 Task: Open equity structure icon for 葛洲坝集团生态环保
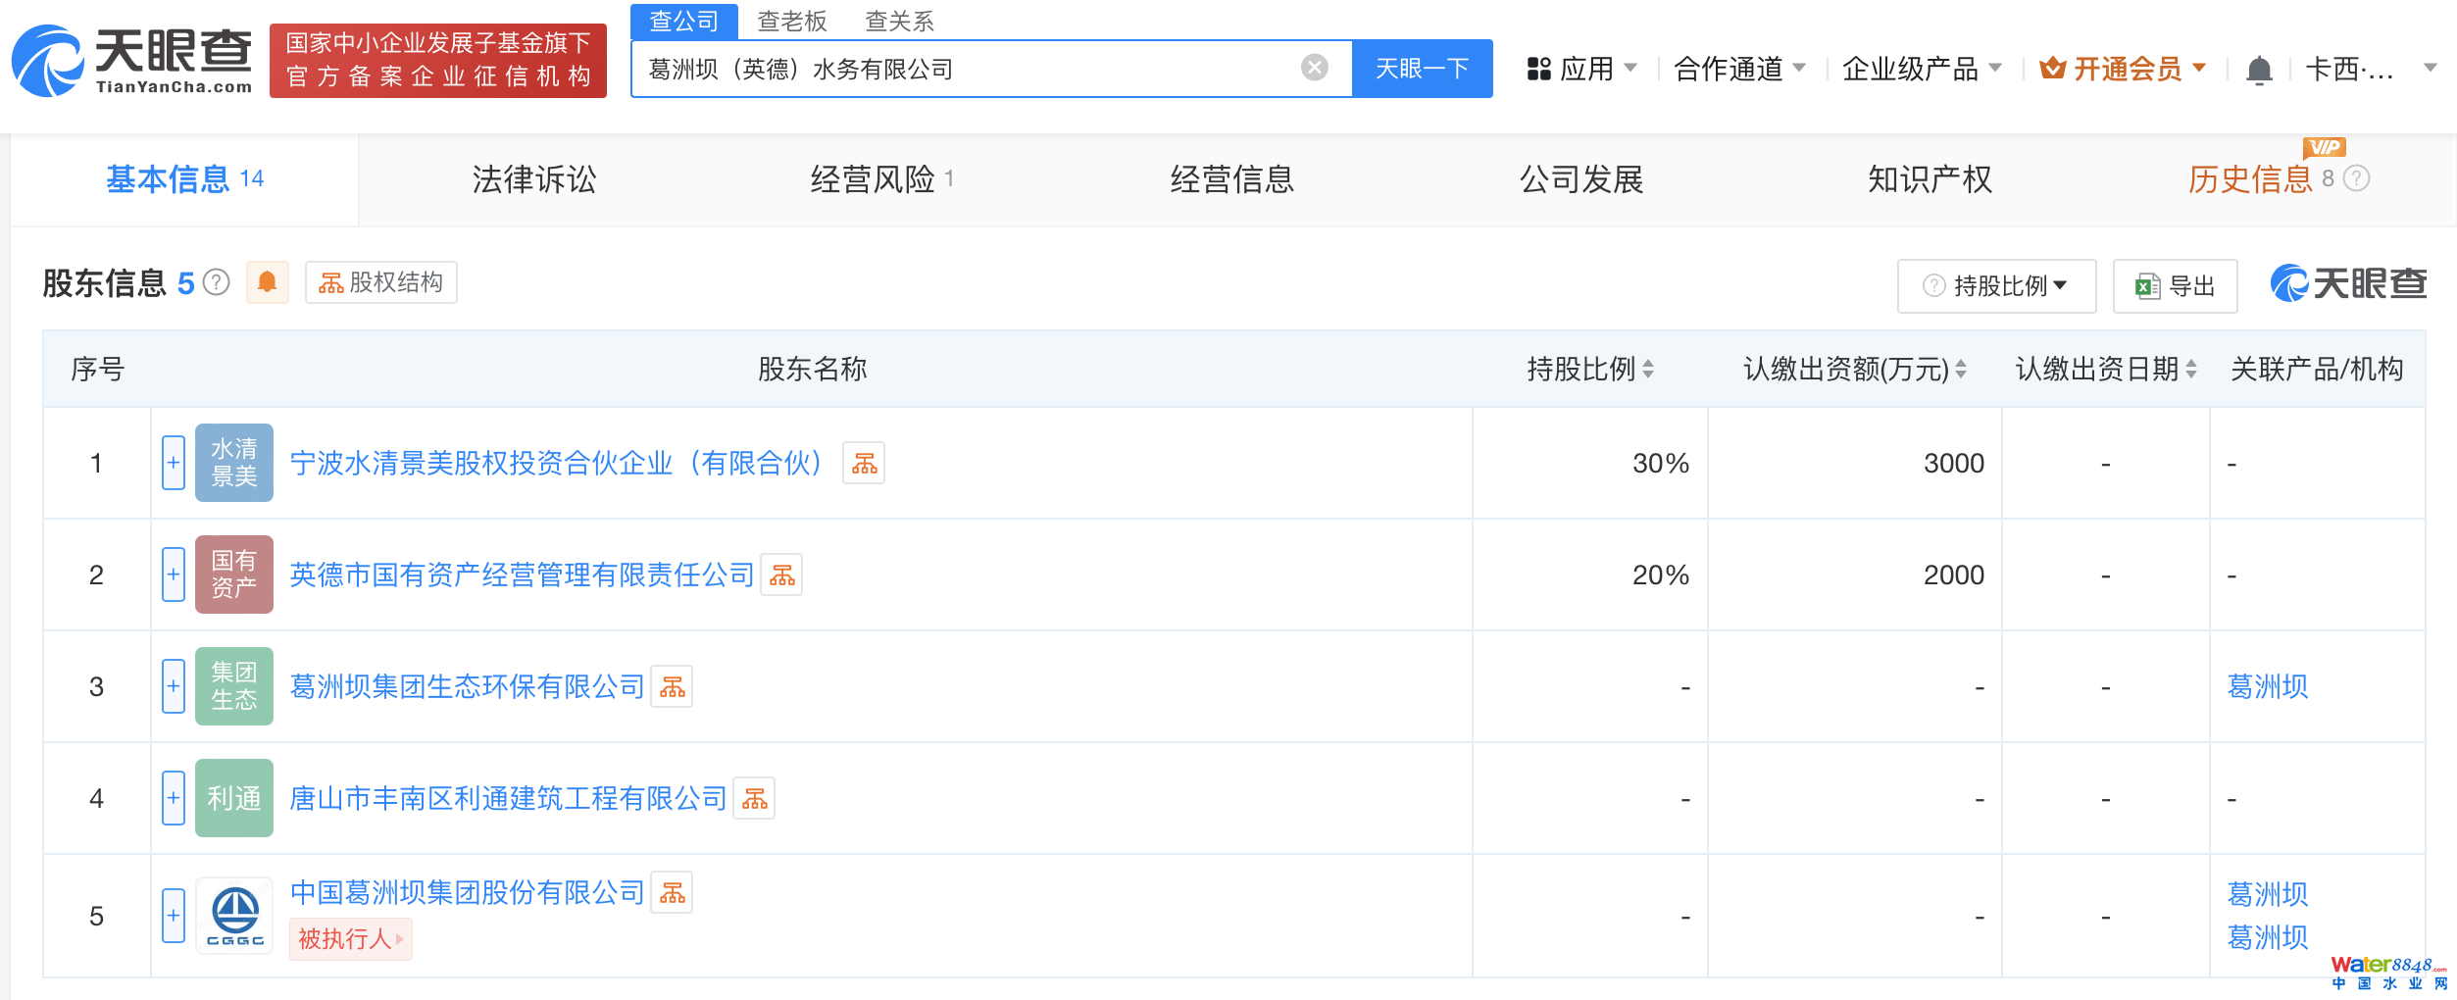click(672, 687)
